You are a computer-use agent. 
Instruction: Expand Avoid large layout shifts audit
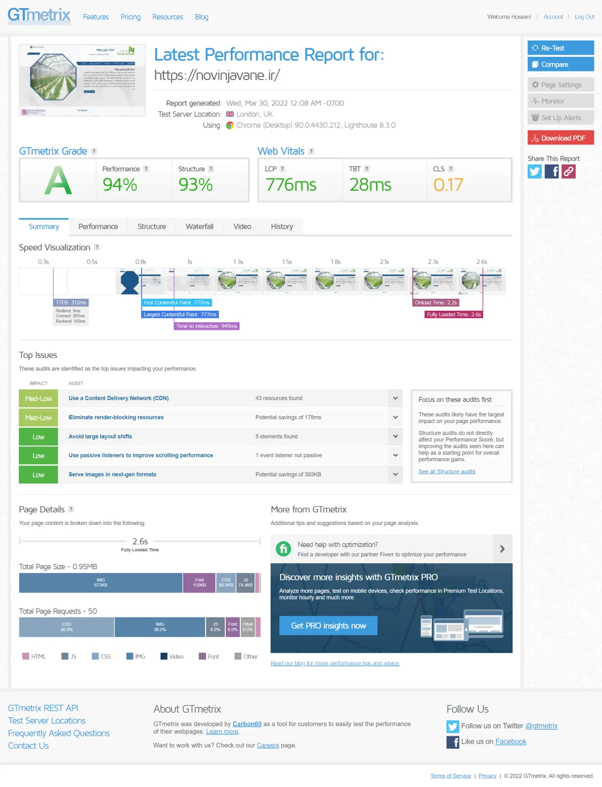coord(395,437)
